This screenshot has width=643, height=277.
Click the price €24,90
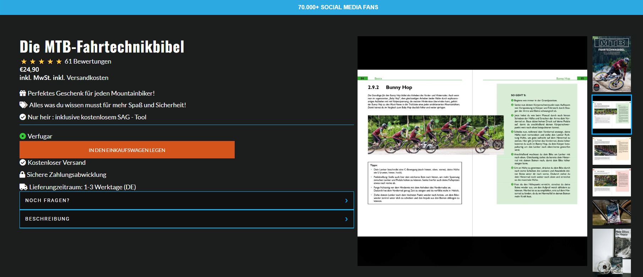(x=29, y=70)
